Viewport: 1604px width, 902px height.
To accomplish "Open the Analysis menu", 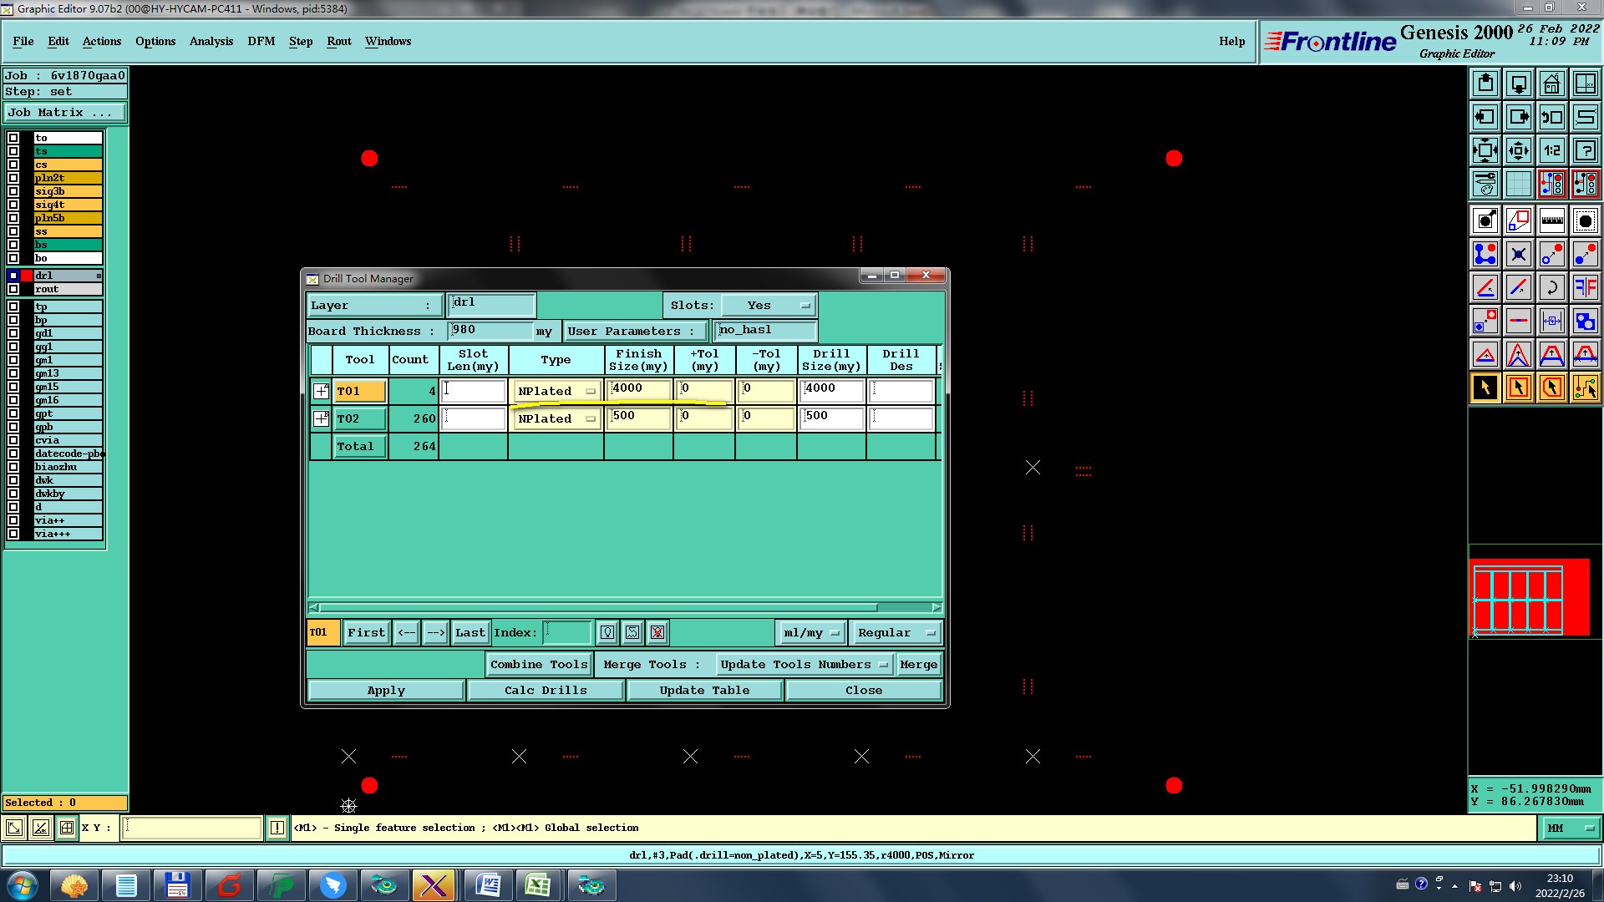I will point(211,41).
